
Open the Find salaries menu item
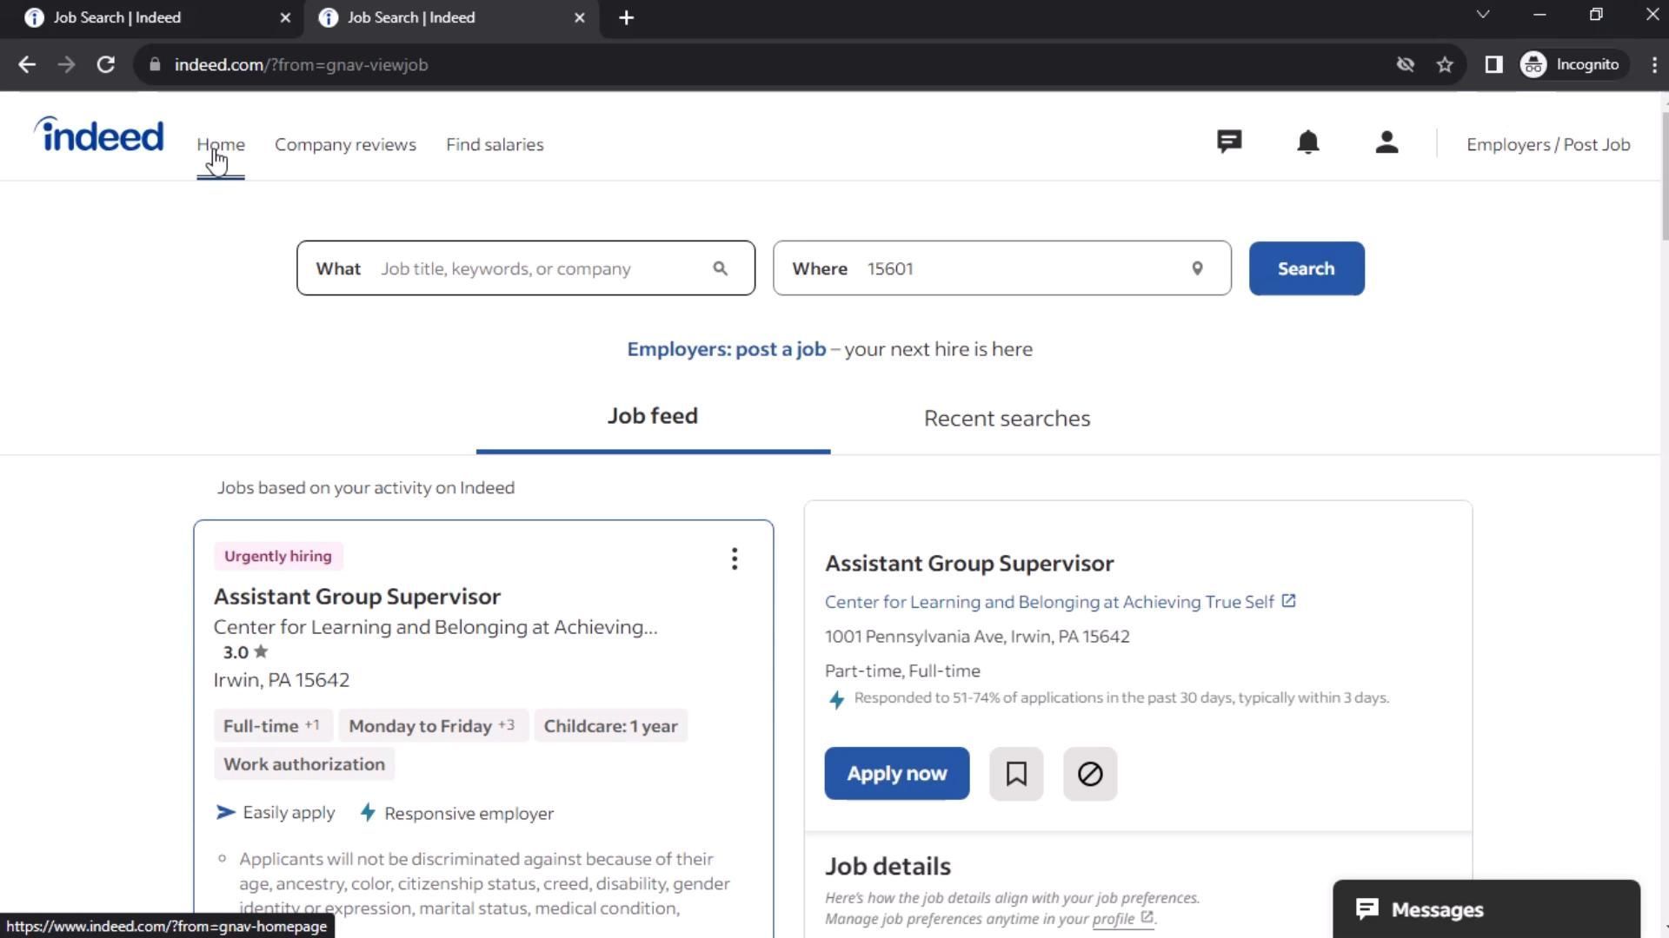tap(495, 145)
